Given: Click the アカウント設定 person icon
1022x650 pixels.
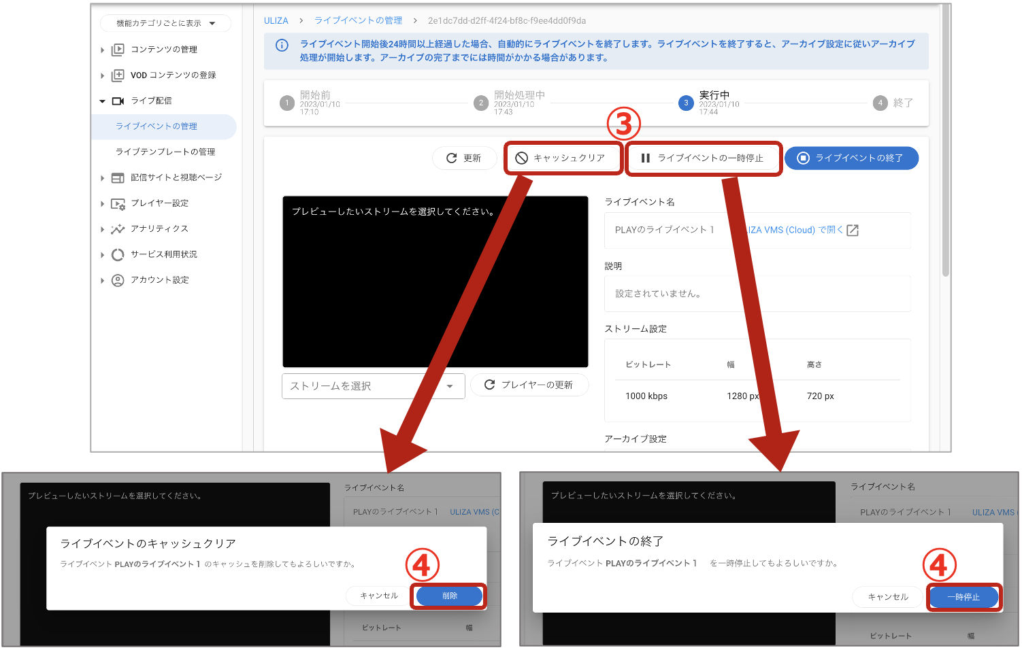Looking at the screenshot, I should [118, 280].
